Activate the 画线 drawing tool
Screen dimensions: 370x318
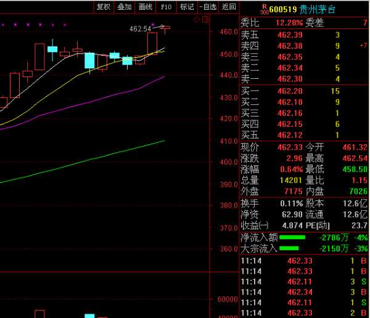coord(146,7)
